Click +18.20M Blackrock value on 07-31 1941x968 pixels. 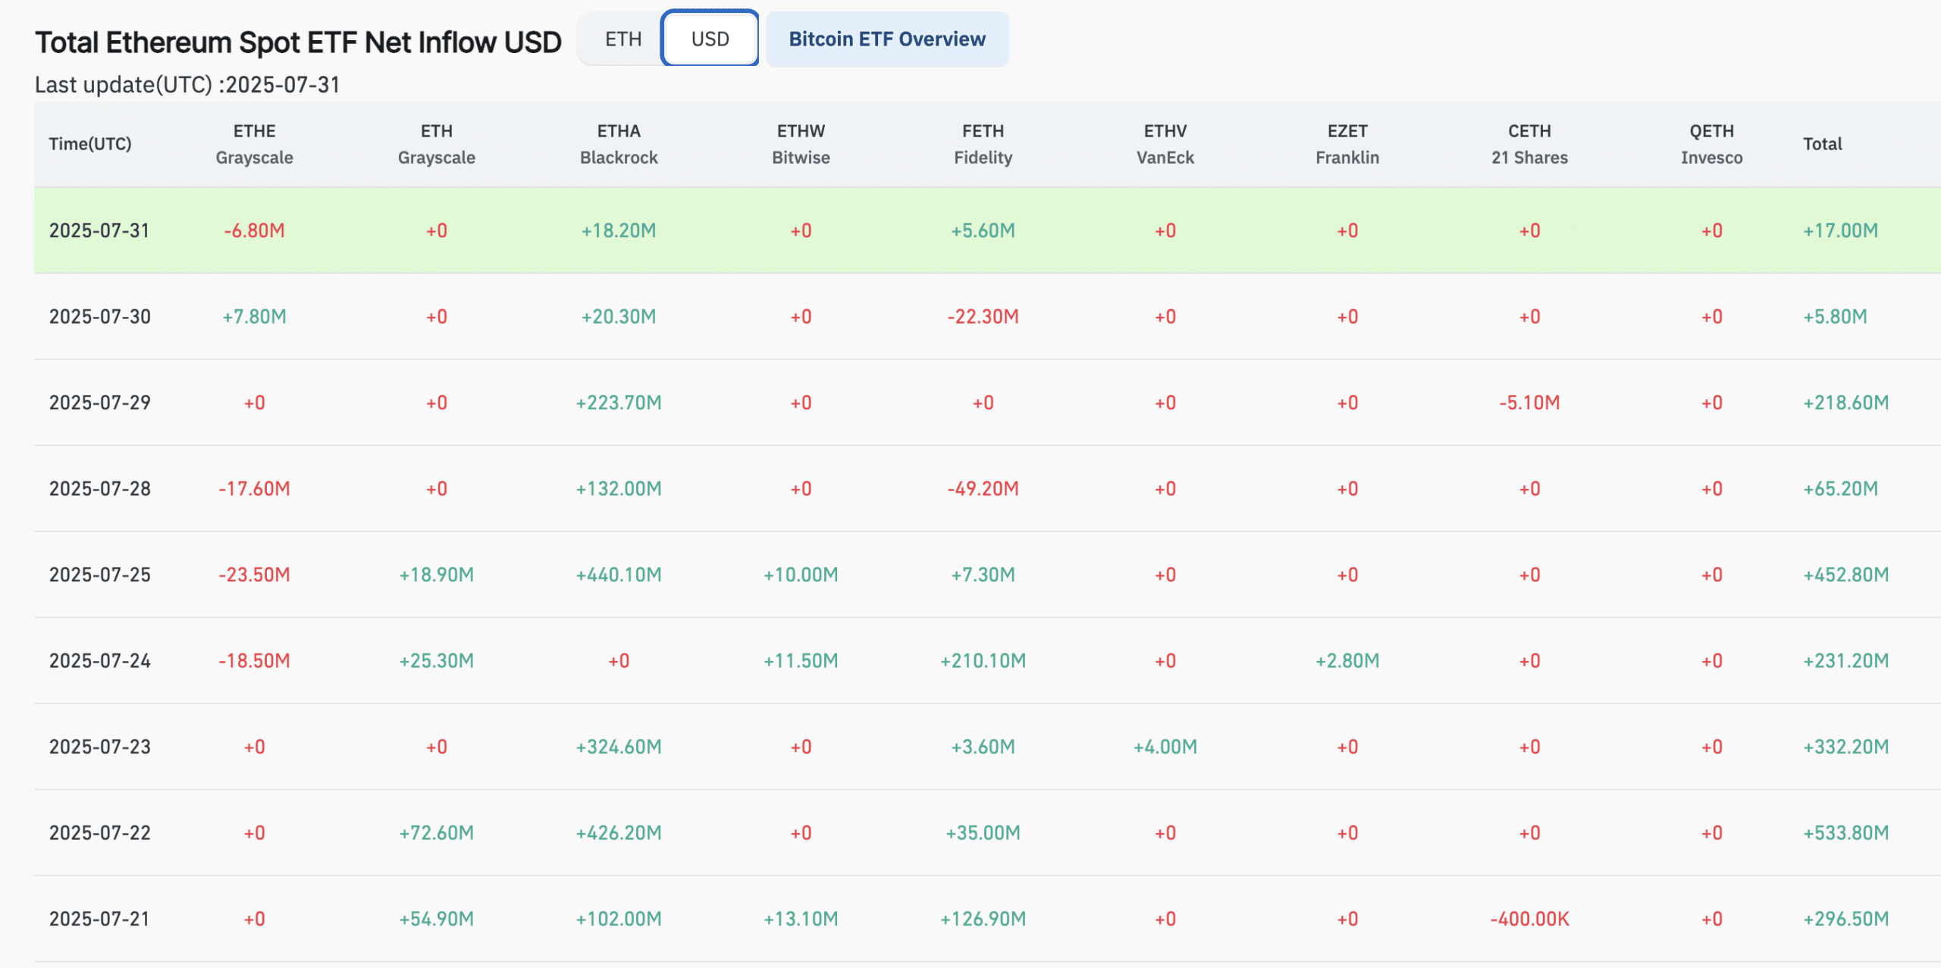tap(618, 230)
